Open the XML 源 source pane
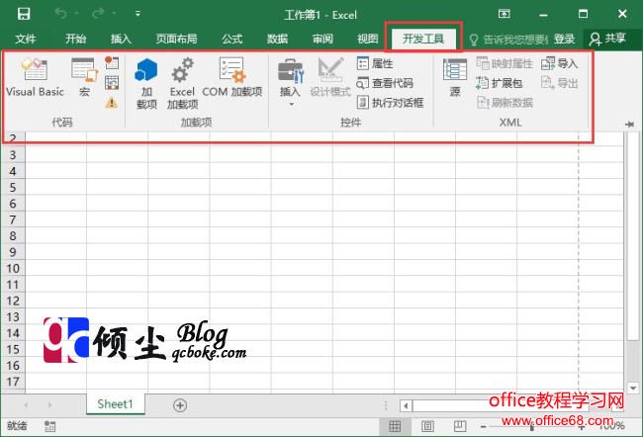 coord(455,77)
